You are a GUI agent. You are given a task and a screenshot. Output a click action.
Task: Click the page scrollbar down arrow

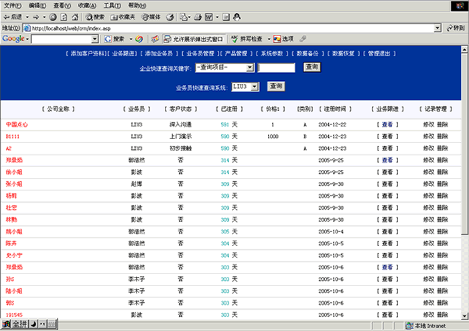pyautogui.click(x=464, y=316)
